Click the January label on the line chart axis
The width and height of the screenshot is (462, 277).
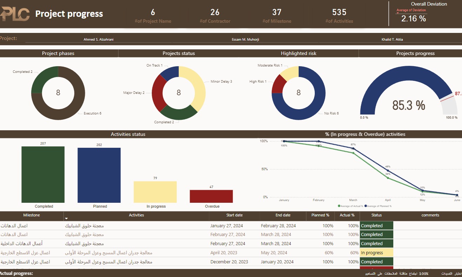coord(284,200)
